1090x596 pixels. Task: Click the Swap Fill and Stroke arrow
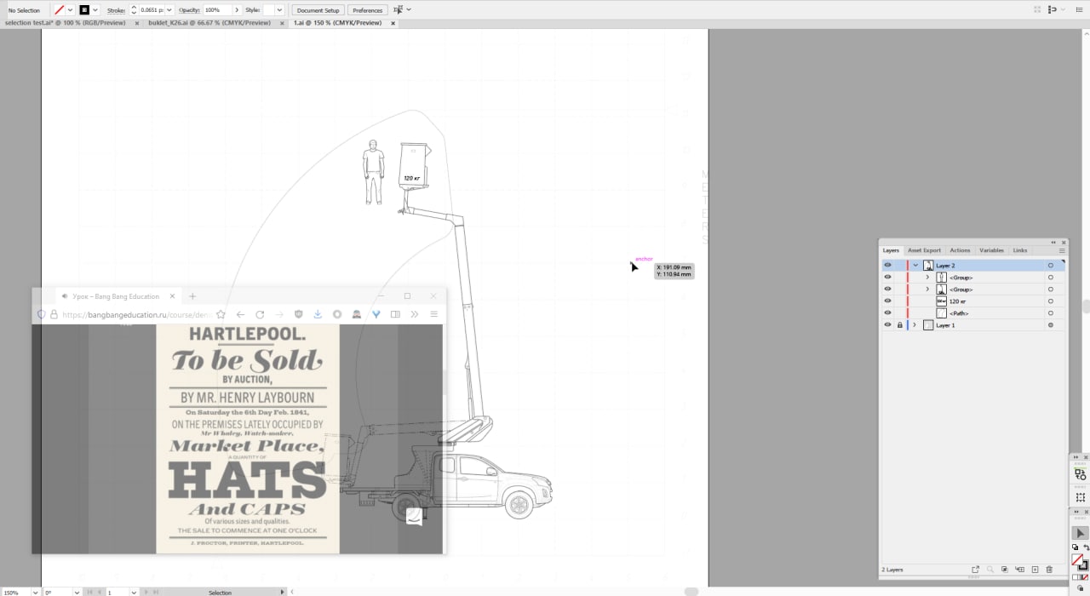coord(1086,547)
